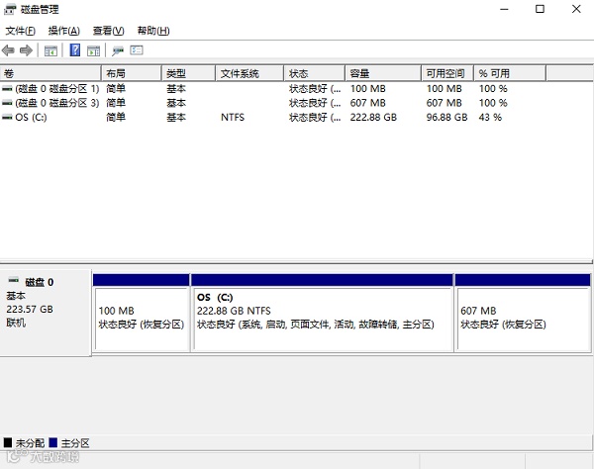Open the 查看(V) menu
Image resolution: width=594 pixels, height=469 pixels.
tap(109, 31)
